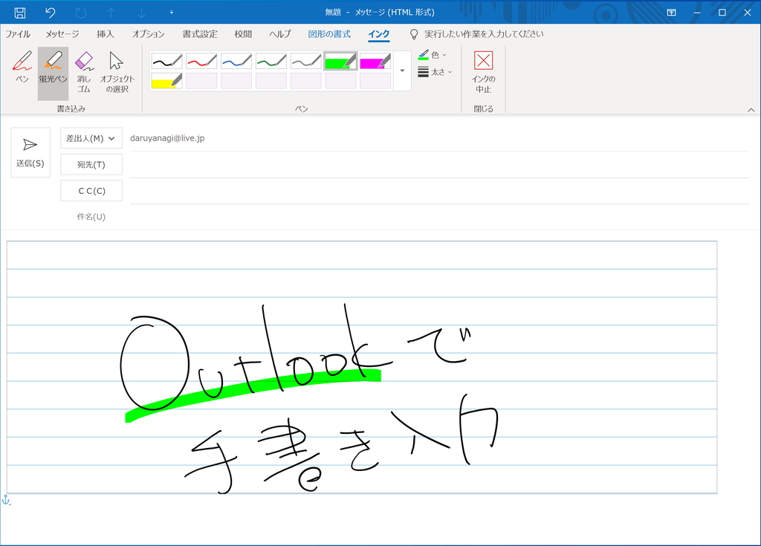Click the redo icon in title bar

[80, 13]
